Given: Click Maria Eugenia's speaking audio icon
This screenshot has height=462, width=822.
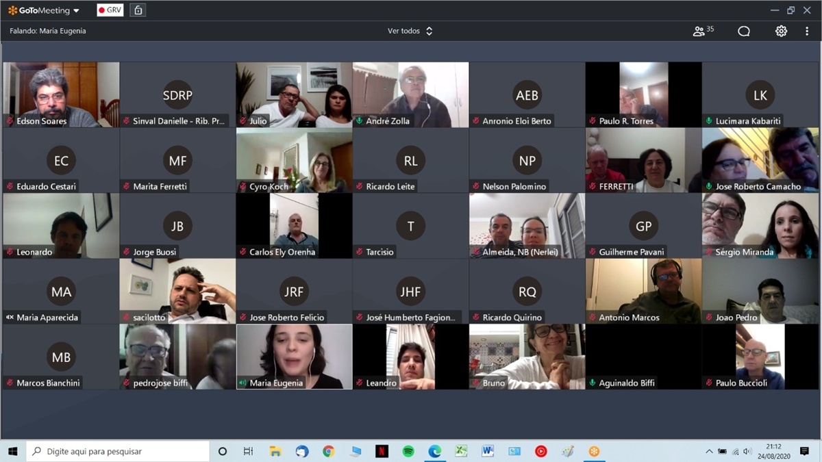Looking at the screenshot, I should [242, 383].
